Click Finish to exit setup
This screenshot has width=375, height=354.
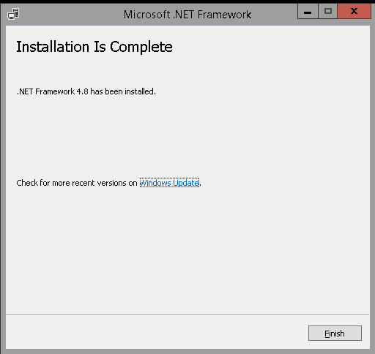[335, 333]
